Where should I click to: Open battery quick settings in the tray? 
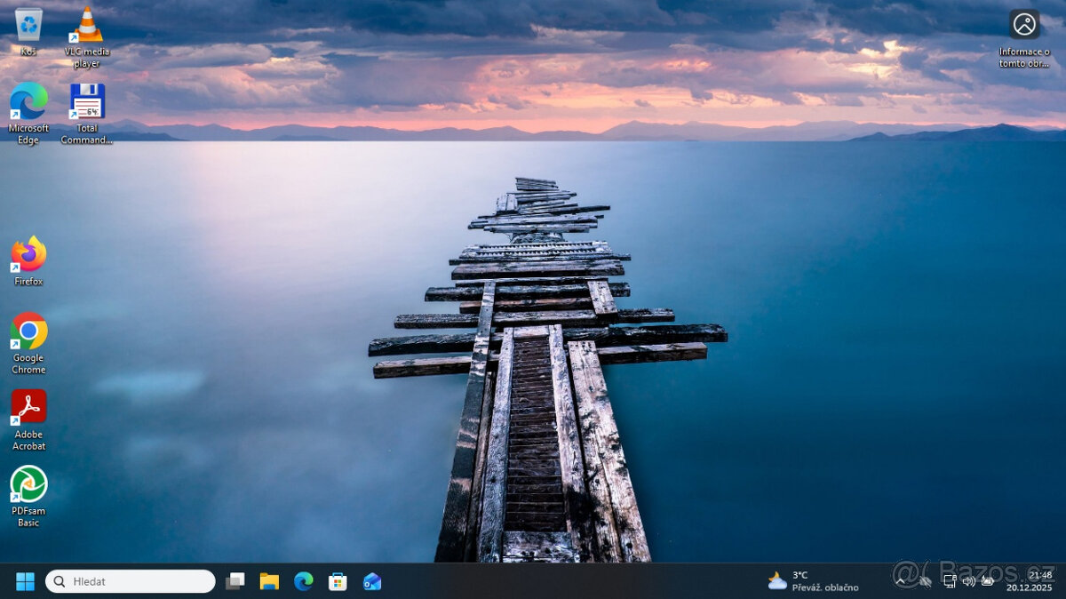[988, 581]
